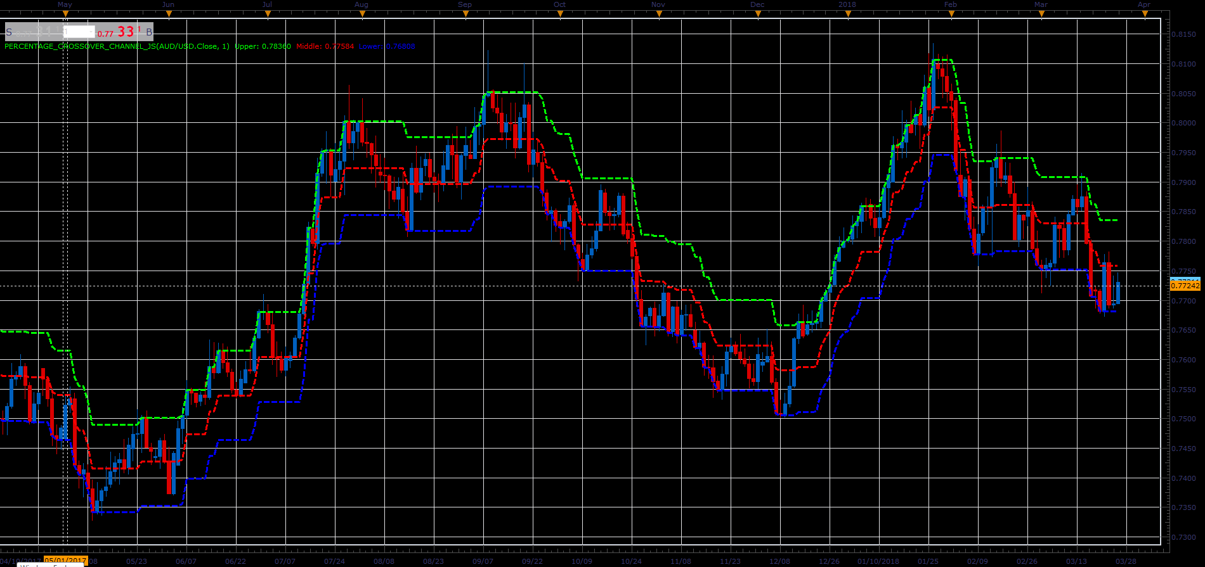Click the 10/24 date axis label

(x=631, y=561)
